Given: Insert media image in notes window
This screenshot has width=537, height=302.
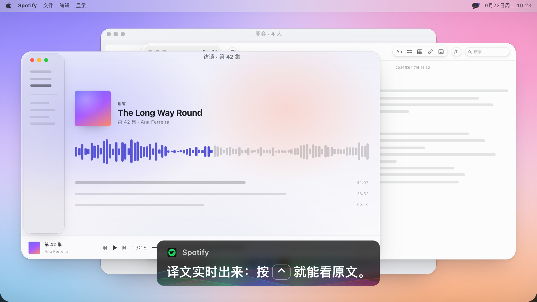Looking at the screenshot, I should click(441, 52).
